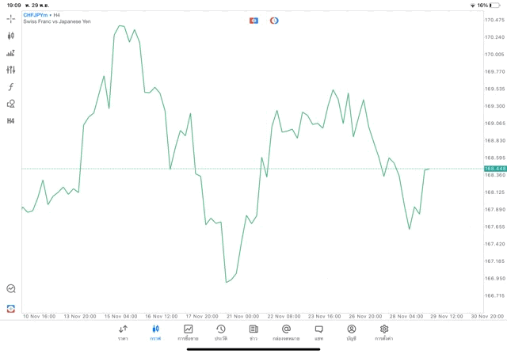507x354 pixels.
Task: Open the การซื้อขาย trade tab
Action: 188,333
